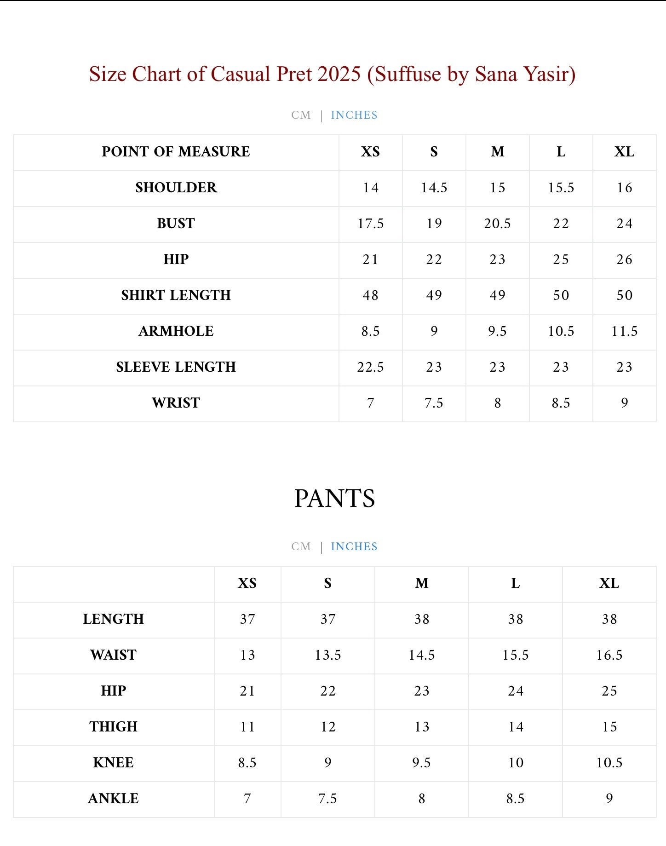The height and width of the screenshot is (846, 666).
Task: Click the ARMHOLE row label
Action: (176, 331)
